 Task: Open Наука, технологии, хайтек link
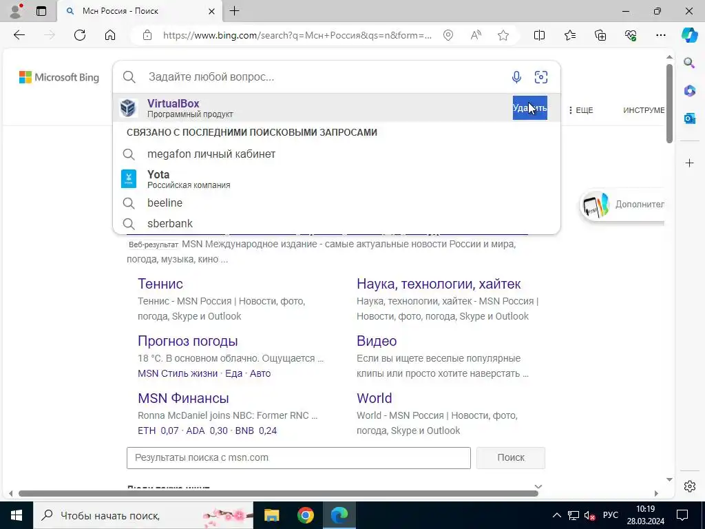[x=439, y=284]
